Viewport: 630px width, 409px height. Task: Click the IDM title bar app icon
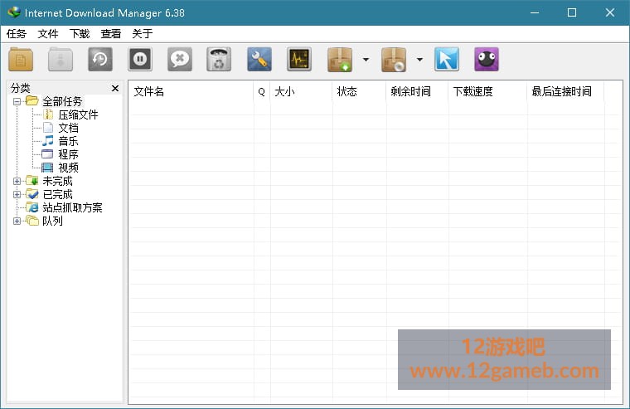14,12
